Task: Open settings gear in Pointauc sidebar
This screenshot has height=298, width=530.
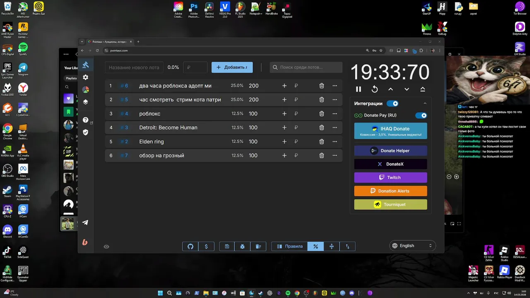Action: (x=85, y=77)
